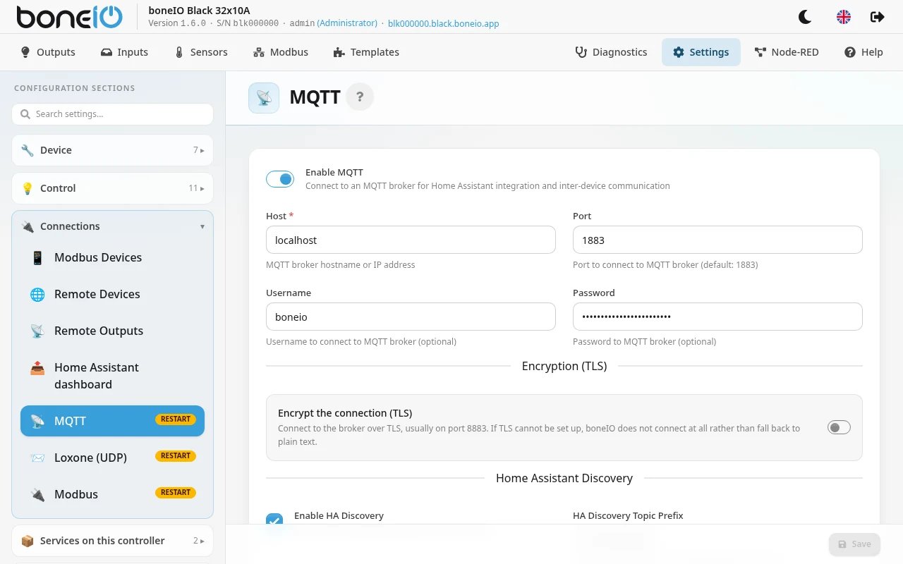Open Loxone (UDP) settings
Screen dimensions: 903x564
(x=112, y=458)
